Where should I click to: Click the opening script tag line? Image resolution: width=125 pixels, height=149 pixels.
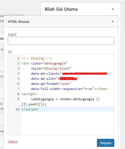point(29,94)
